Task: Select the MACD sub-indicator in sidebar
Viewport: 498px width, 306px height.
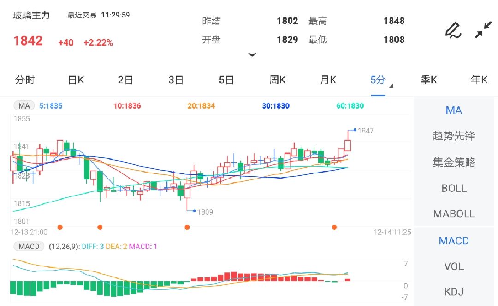Action: tap(454, 241)
